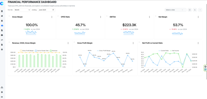Click the teal circle icon on floating widget
The height and width of the screenshot is (99, 207).
pos(205,69)
